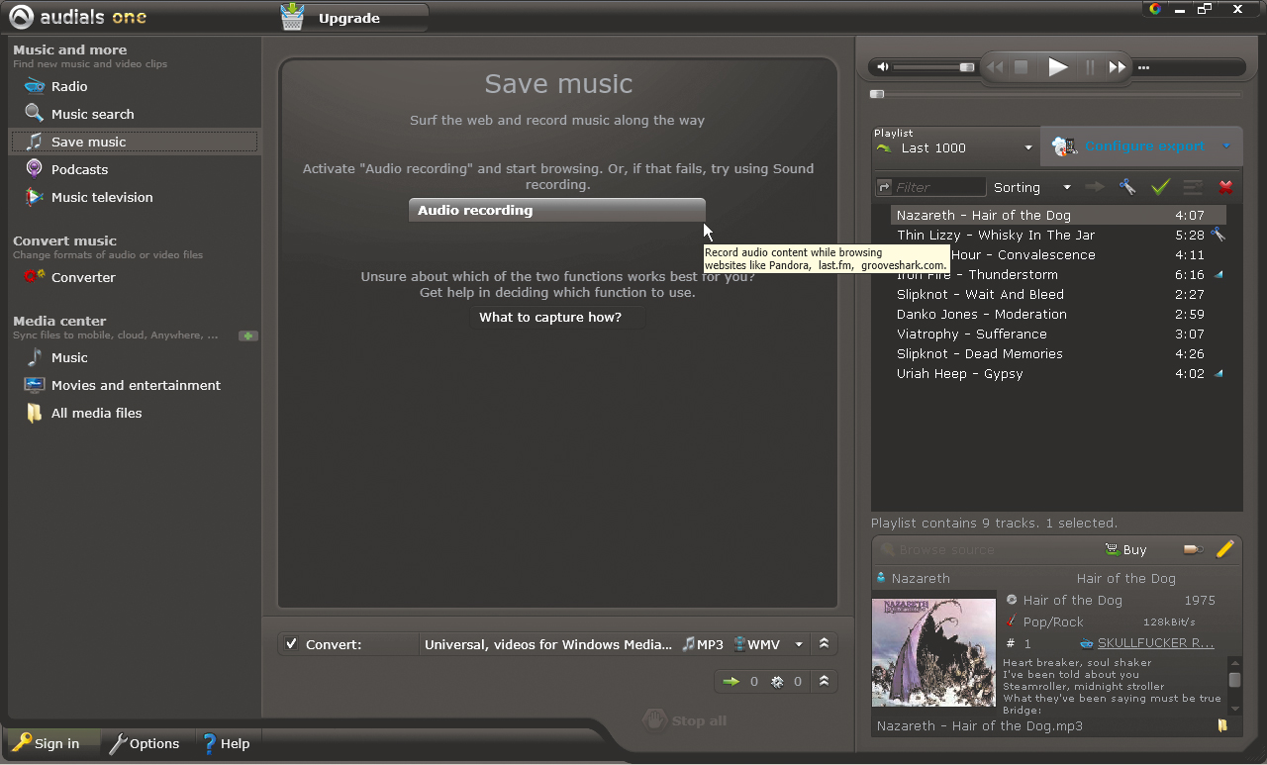The width and height of the screenshot is (1267, 765).
Task: Open the Sorting dropdown
Action: pos(1066,187)
